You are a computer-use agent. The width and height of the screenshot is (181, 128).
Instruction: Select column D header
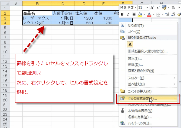(84, 4)
